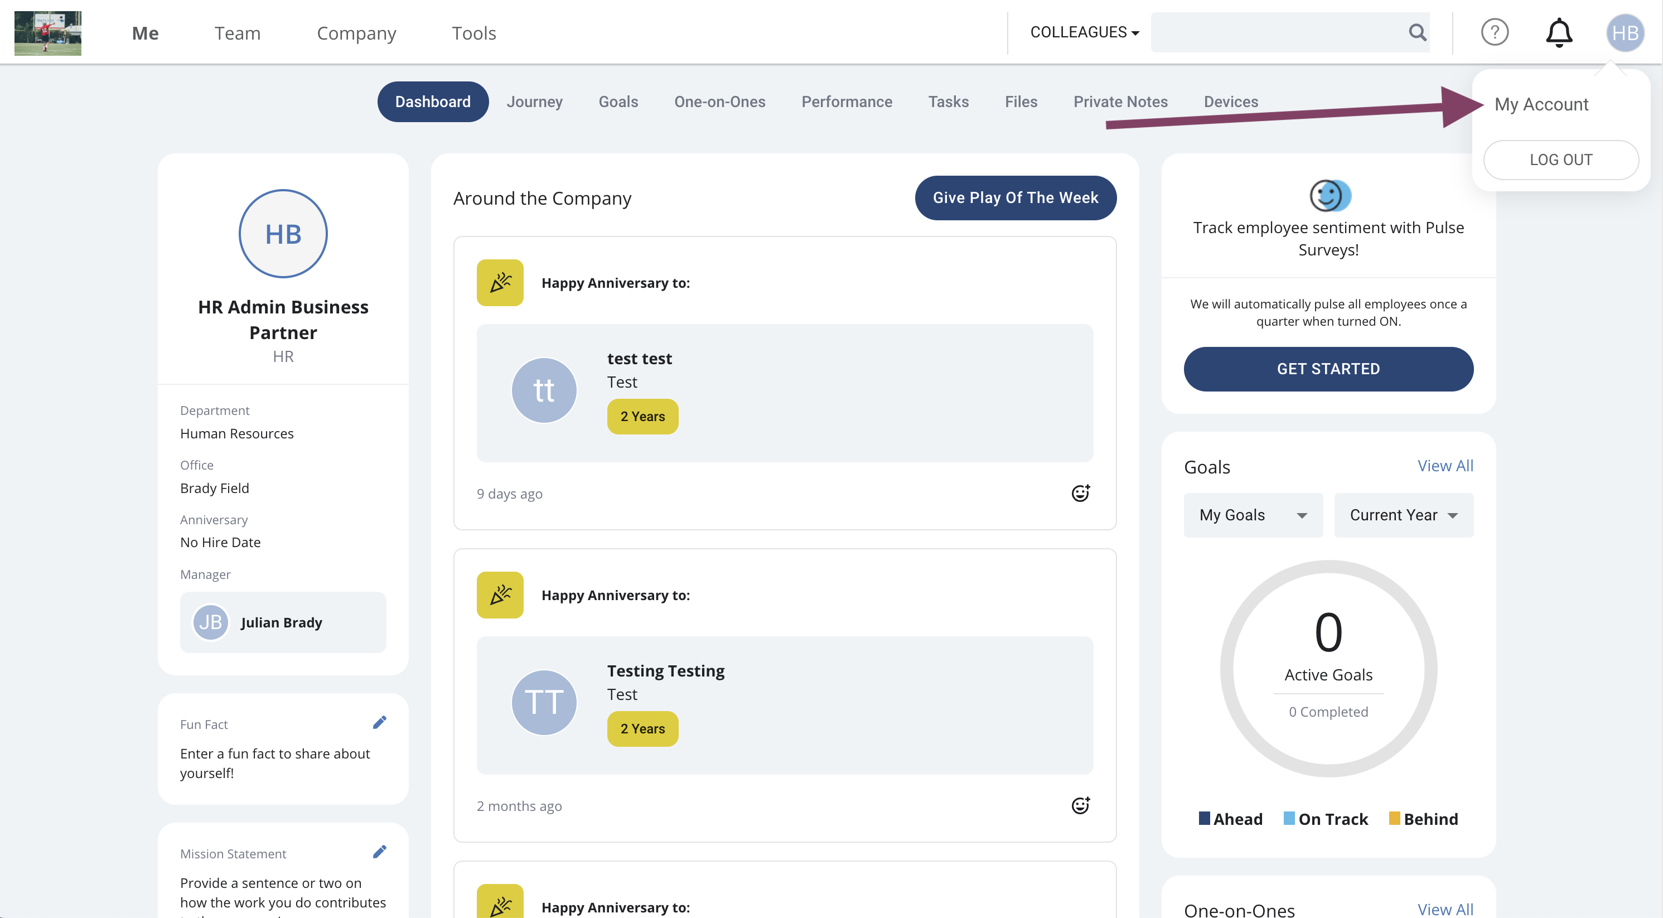
Task: Switch to the Devices tab
Action: point(1230,102)
